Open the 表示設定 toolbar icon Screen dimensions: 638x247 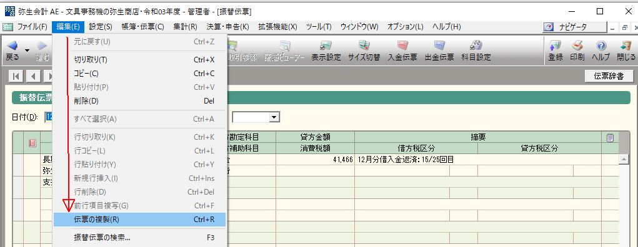(326, 50)
